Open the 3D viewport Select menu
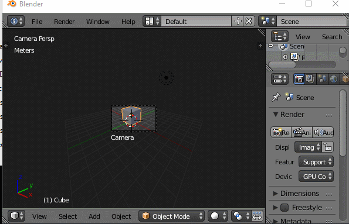 67,216
